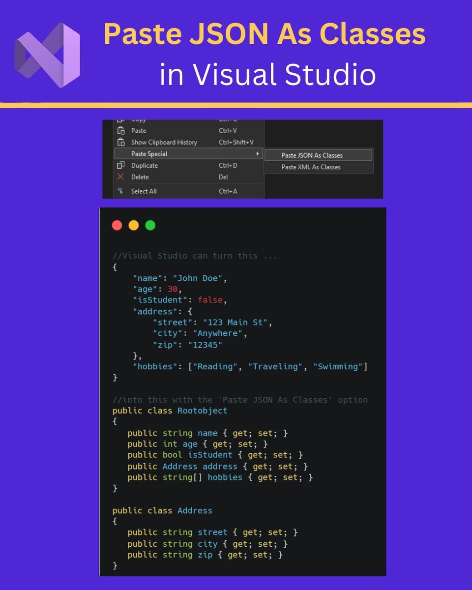Click the "Swimming" array item
Viewport: 472px width, 590px height.
point(337,366)
